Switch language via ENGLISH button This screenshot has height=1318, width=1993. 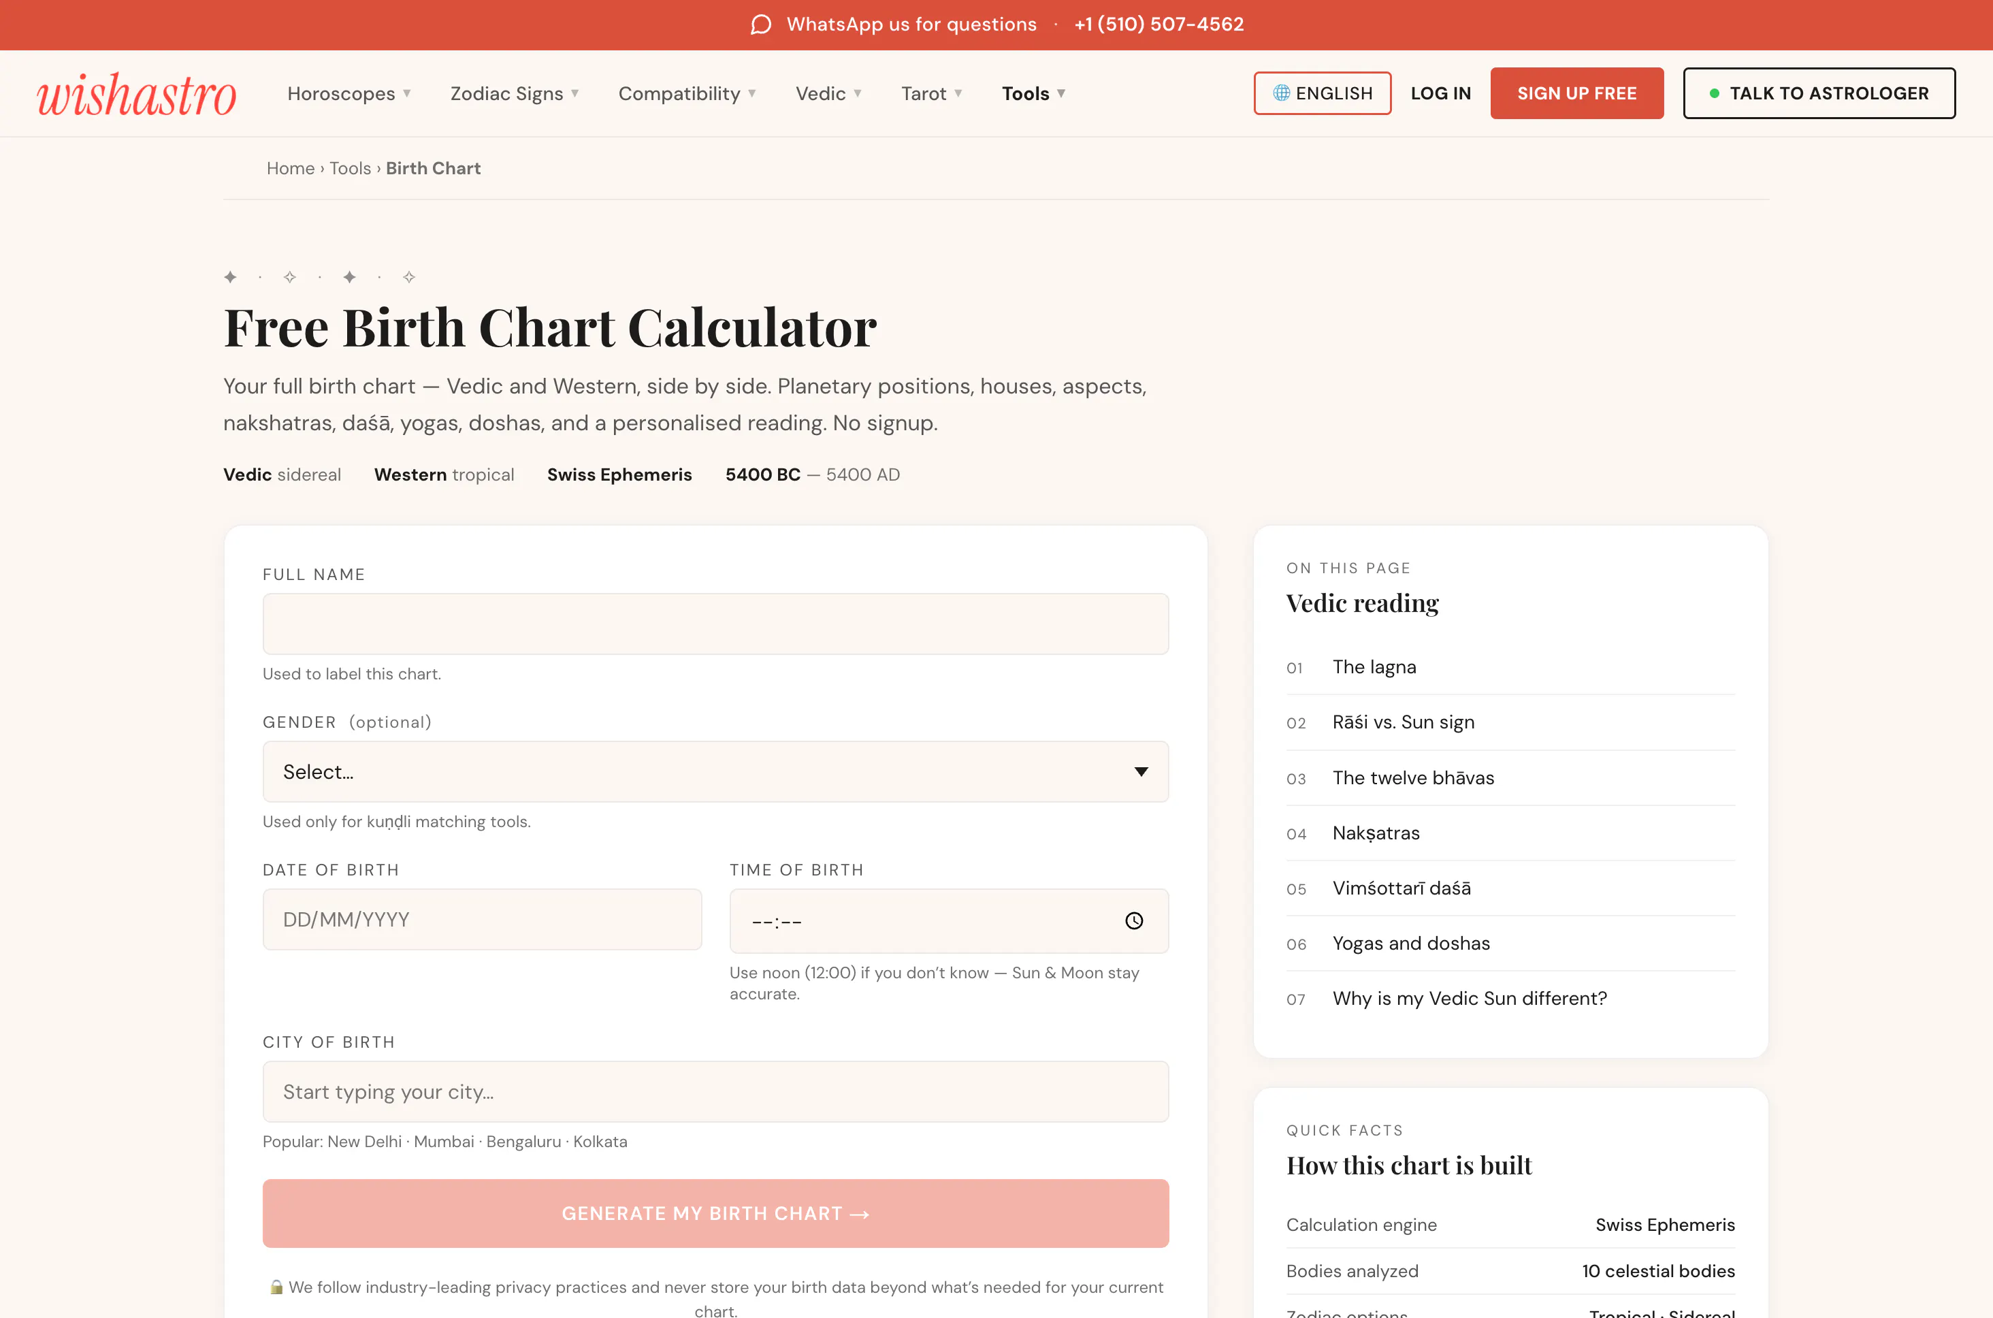coord(1323,93)
